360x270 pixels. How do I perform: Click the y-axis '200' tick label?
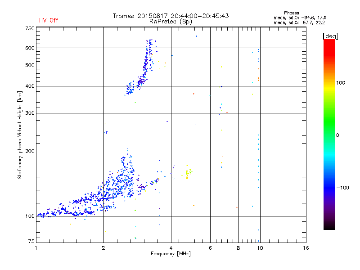[x=30, y=151]
